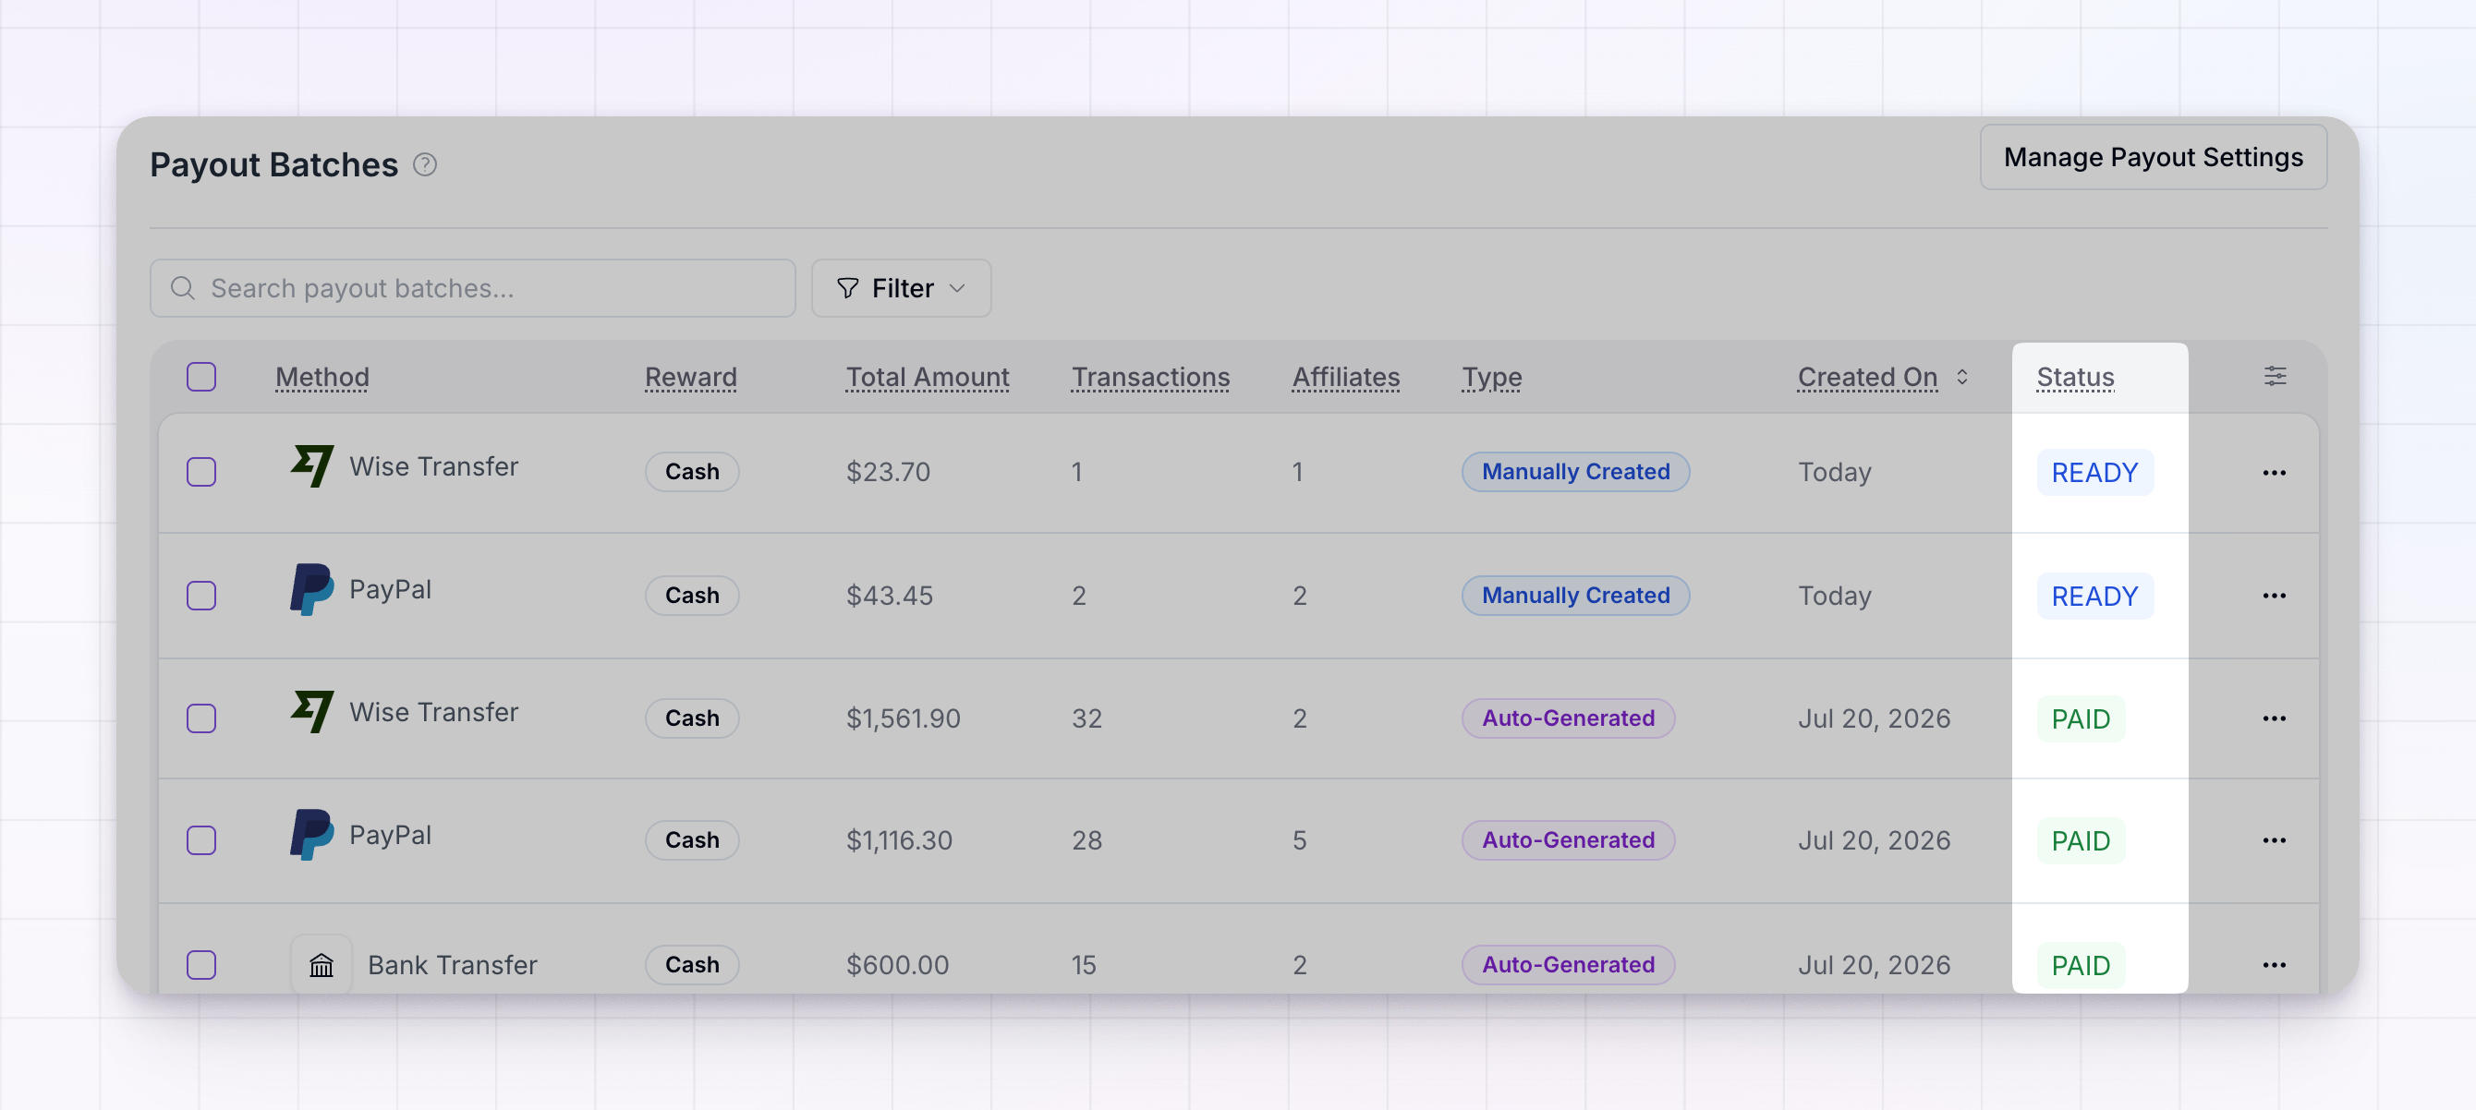
Task: Open the table column settings icon
Action: (x=2275, y=376)
